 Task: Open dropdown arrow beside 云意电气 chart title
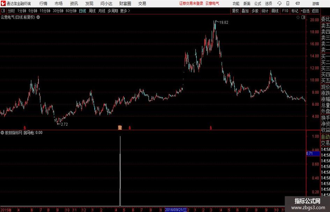[38, 17]
